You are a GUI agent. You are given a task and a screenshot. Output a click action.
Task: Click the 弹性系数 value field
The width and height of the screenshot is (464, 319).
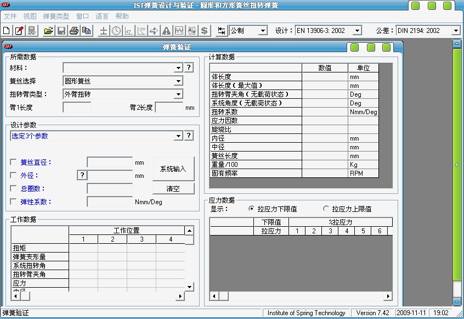click(110, 202)
